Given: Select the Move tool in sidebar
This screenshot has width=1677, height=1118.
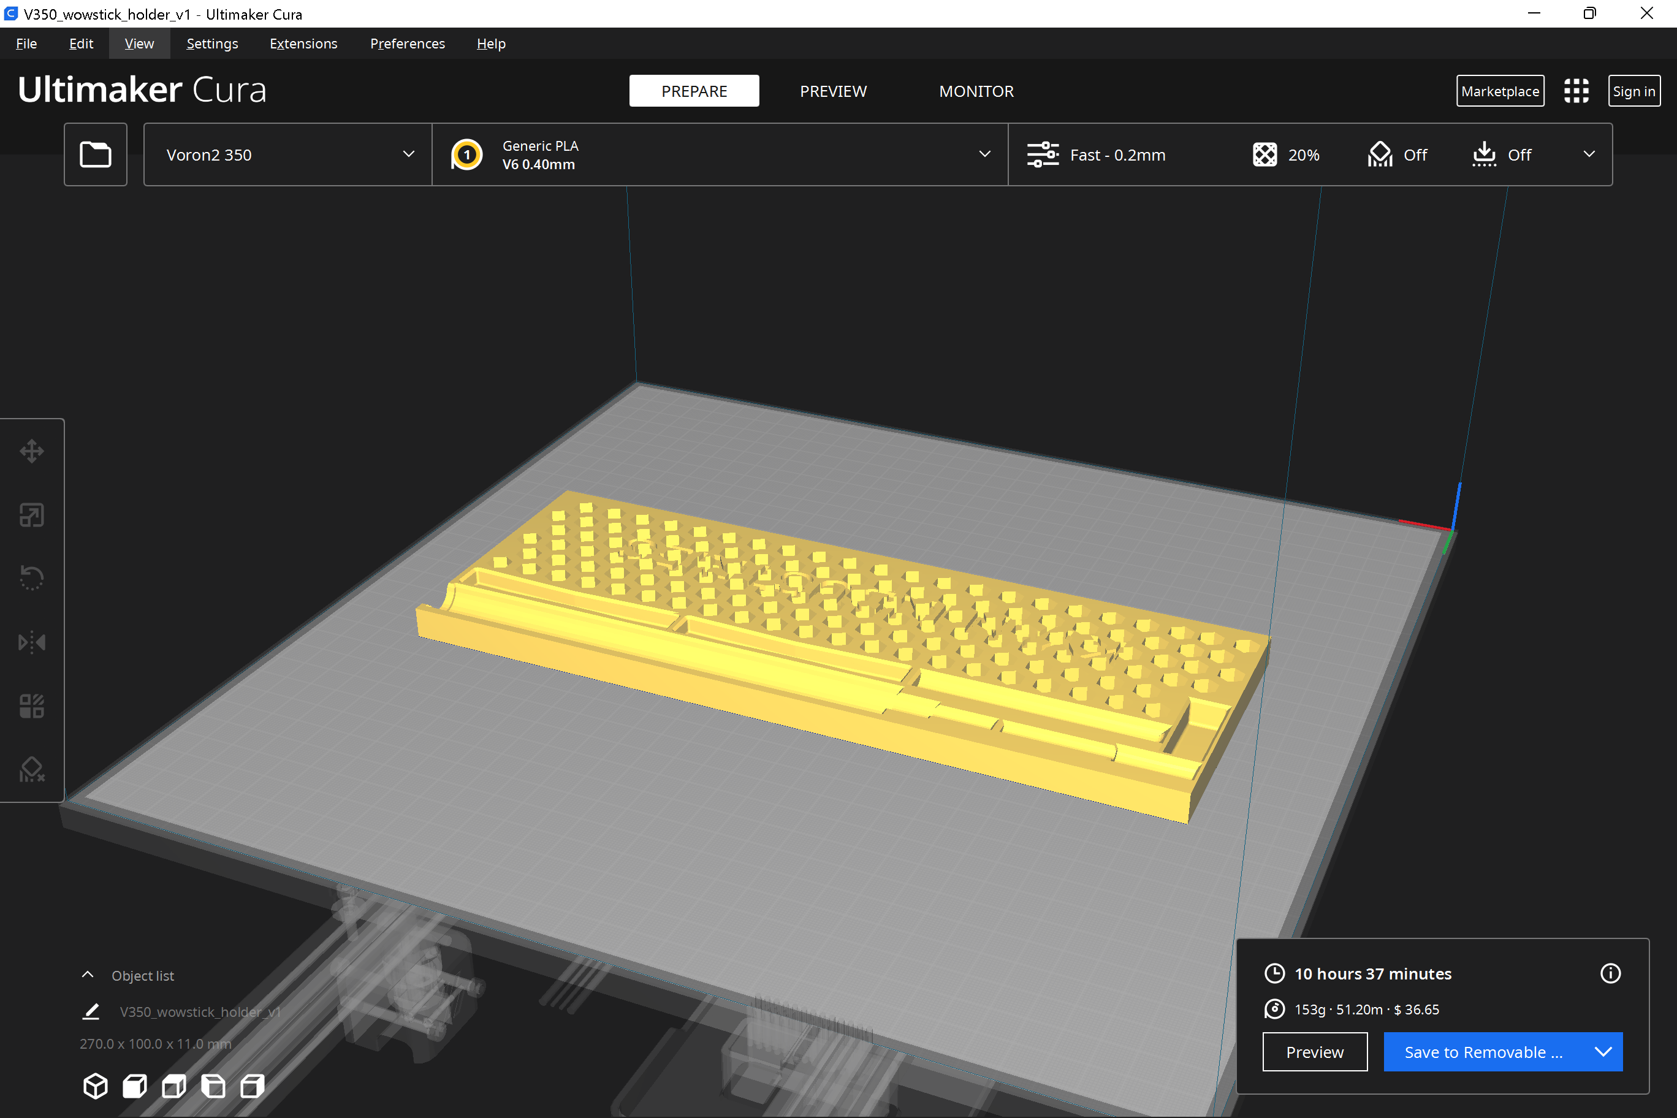Looking at the screenshot, I should pos(32,451).
